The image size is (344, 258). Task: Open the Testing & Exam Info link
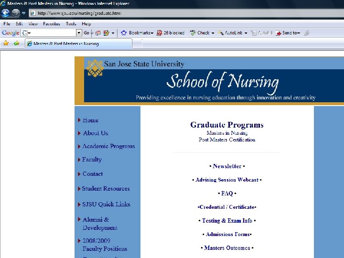pyautogui.click(x=227, y=220)
